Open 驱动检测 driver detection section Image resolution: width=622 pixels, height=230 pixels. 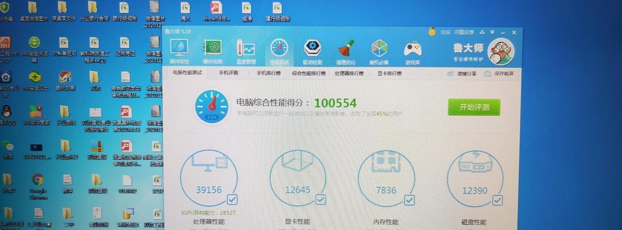click(312, 52)
